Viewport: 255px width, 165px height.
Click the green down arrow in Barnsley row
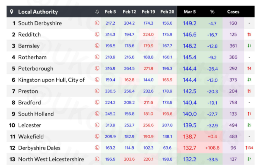[249, 46]
